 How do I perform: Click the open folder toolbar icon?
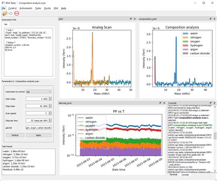5,13
